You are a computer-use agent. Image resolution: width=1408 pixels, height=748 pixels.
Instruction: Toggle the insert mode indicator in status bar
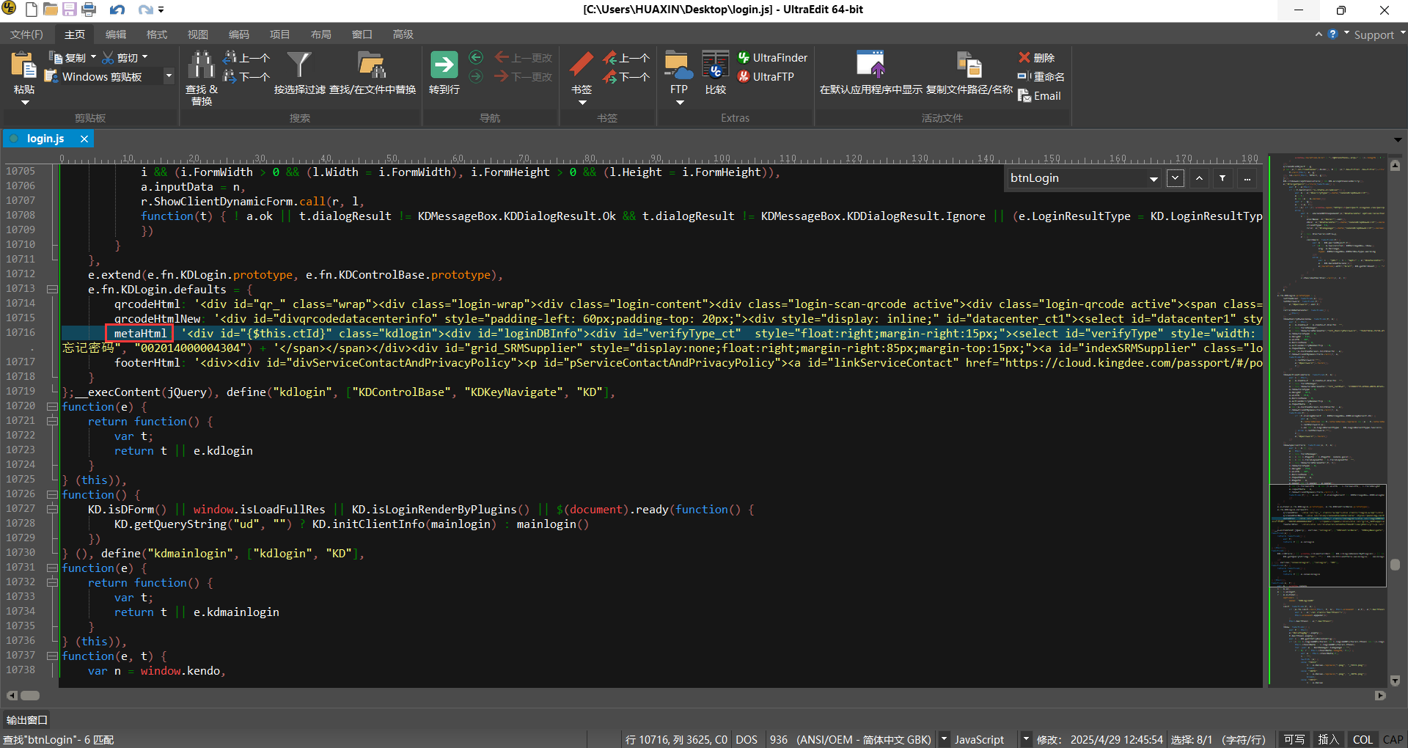(x=1328, y=739)
